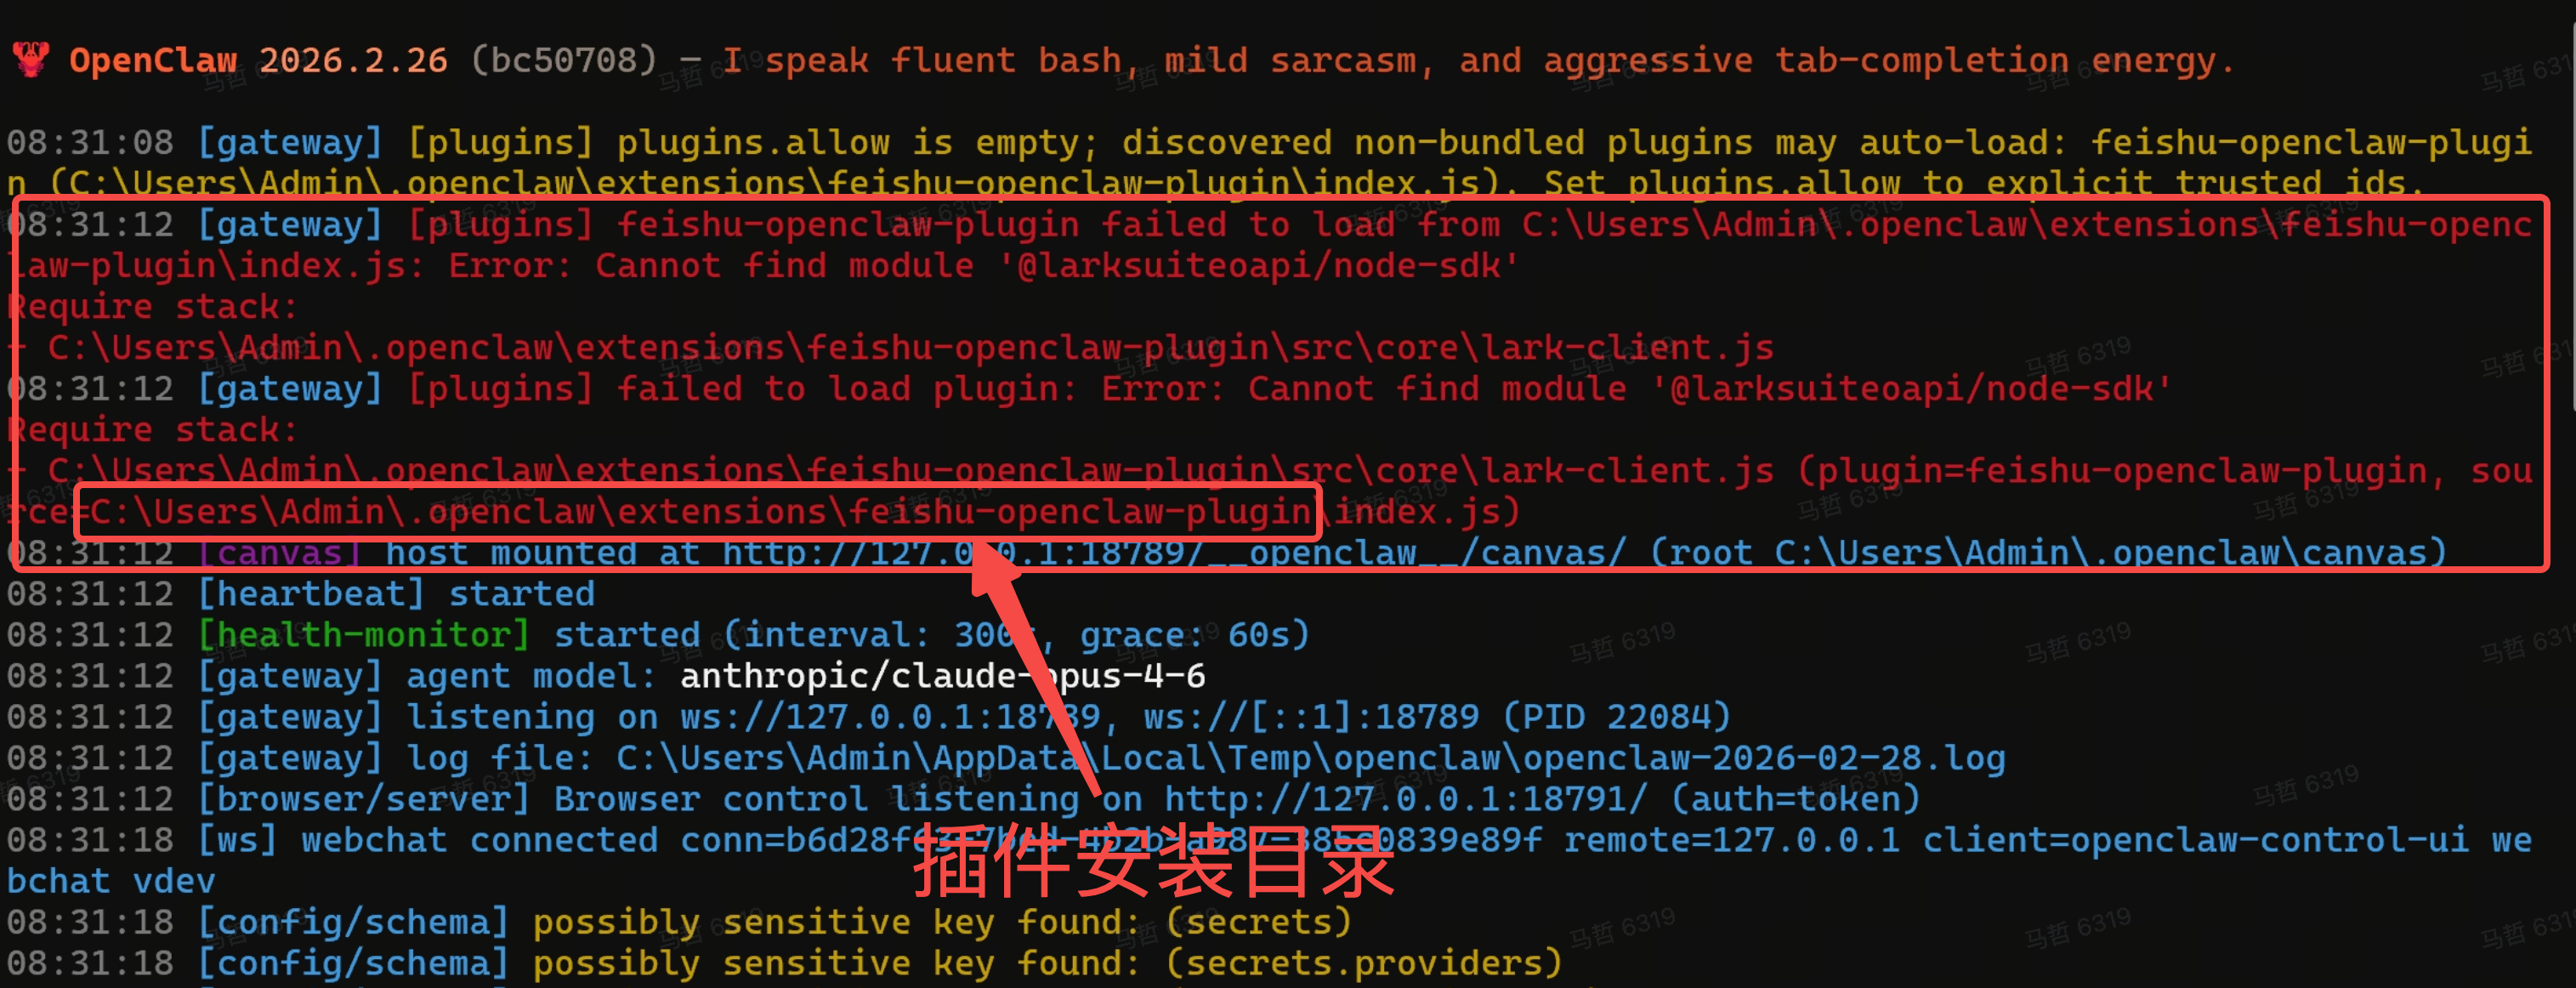Click the OpenClaw 2026.2.26 version title
2576x988 pixels.
click(x=258, y=61)
